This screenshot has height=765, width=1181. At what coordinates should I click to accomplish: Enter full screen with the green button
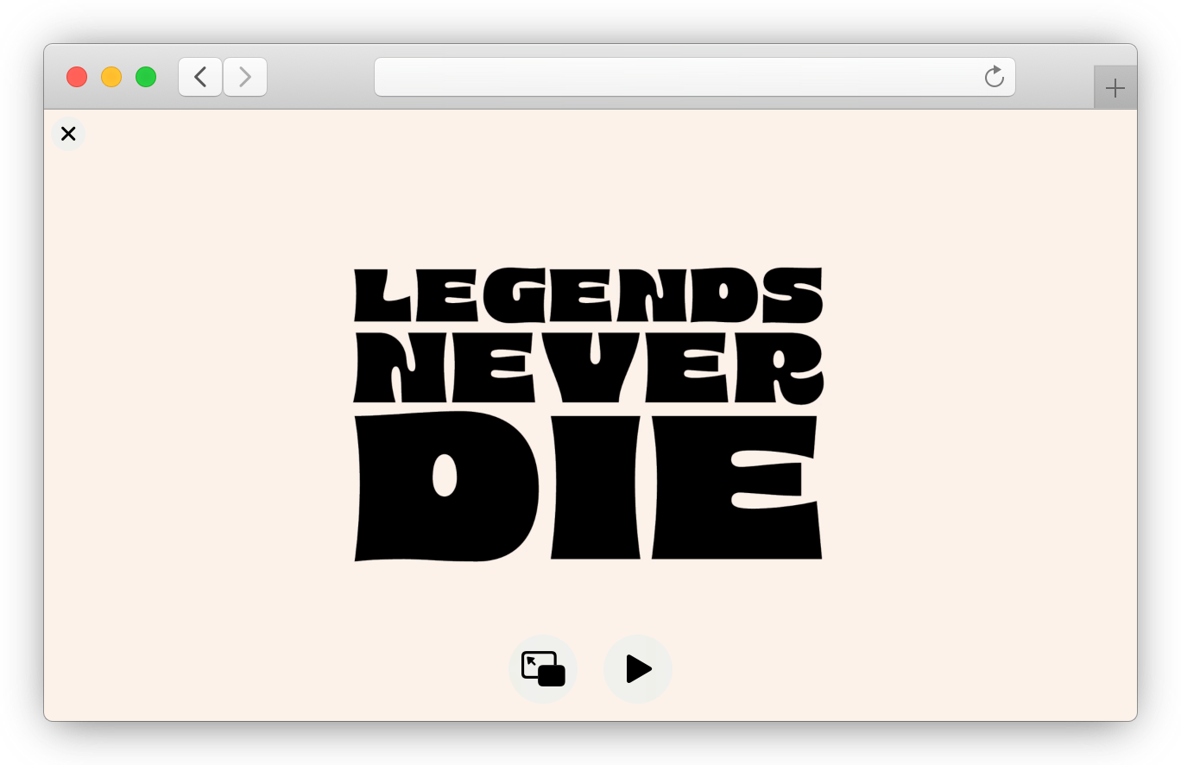point(146,78)
